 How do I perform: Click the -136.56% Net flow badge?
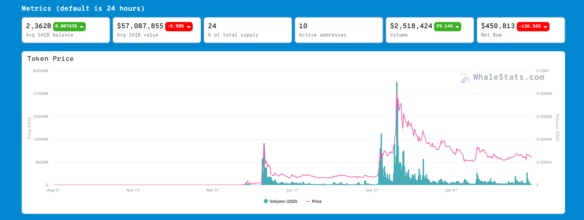(x=533, y=26)
